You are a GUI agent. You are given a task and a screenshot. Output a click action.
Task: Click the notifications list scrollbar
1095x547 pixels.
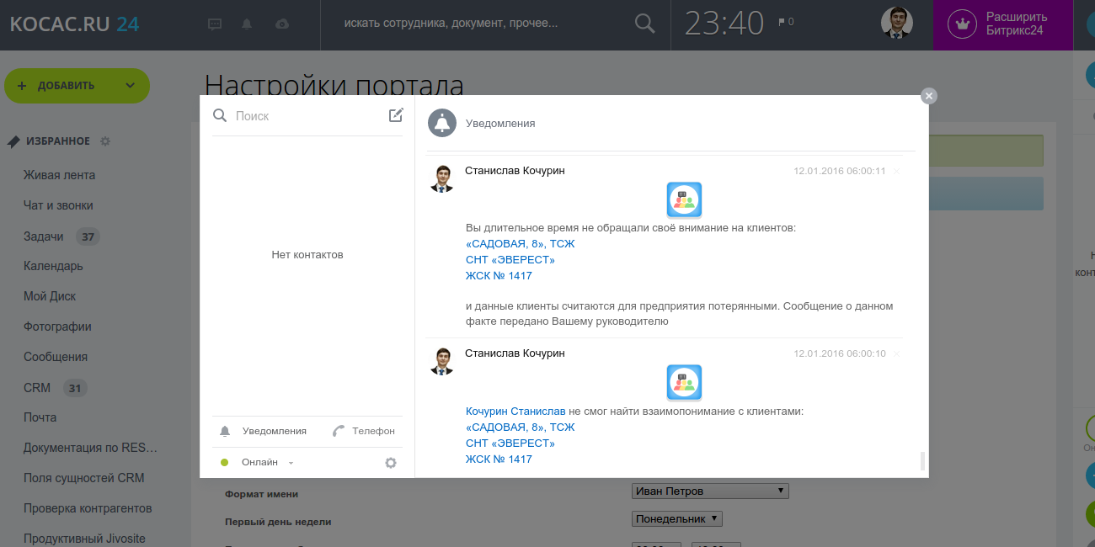(x=922, y=460)
